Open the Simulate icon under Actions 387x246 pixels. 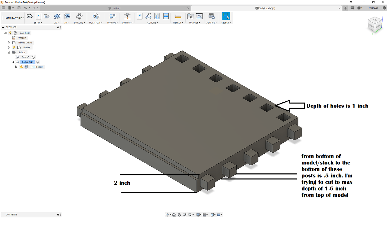click(x=148, y=16)
